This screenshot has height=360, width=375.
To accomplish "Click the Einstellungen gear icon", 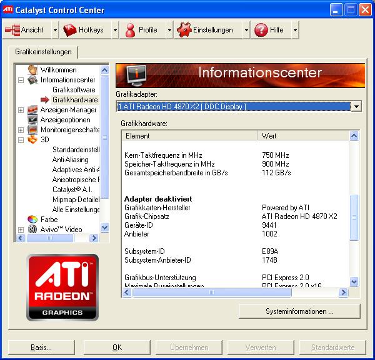I will tap(184, 30).
